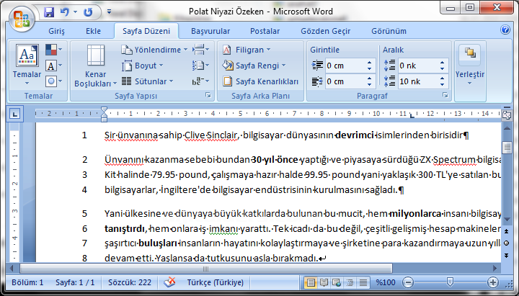Click the Office button orb
The width and height of the screenshot is (519, 296).
point(22,19)
